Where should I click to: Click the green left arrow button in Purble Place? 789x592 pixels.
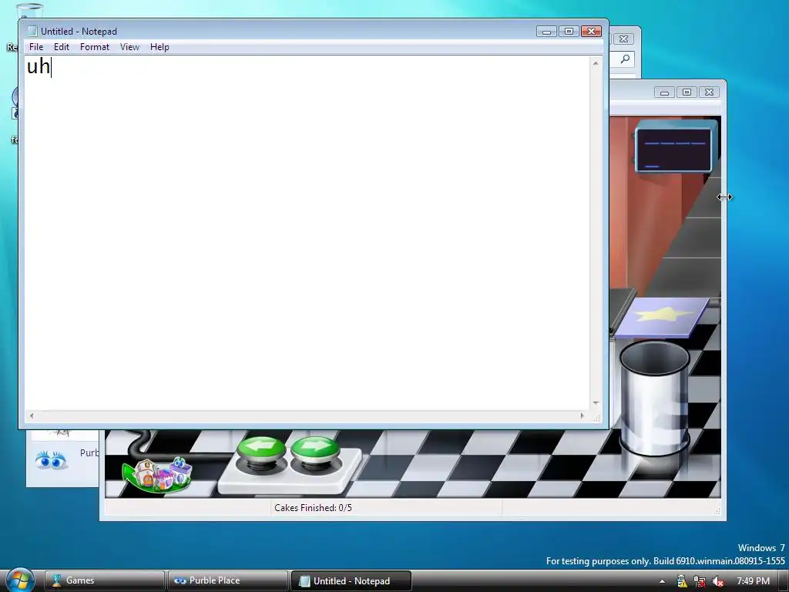point(261,449)
